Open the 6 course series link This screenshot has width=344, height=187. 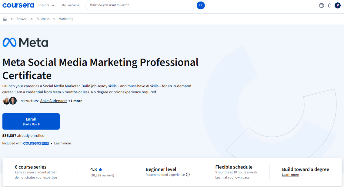(30, 167)
